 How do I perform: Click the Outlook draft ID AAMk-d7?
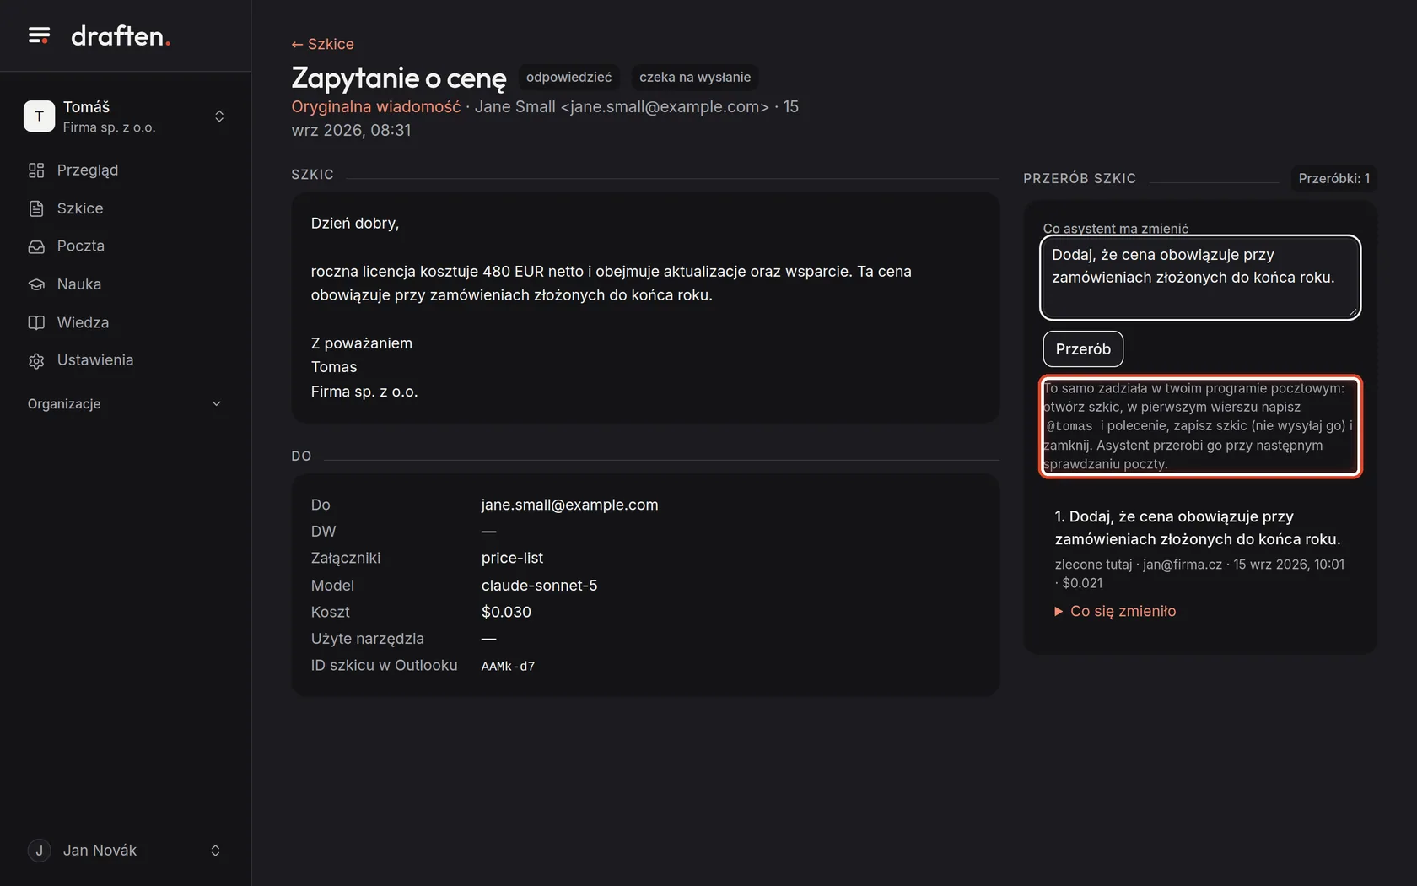coord(508,667)
